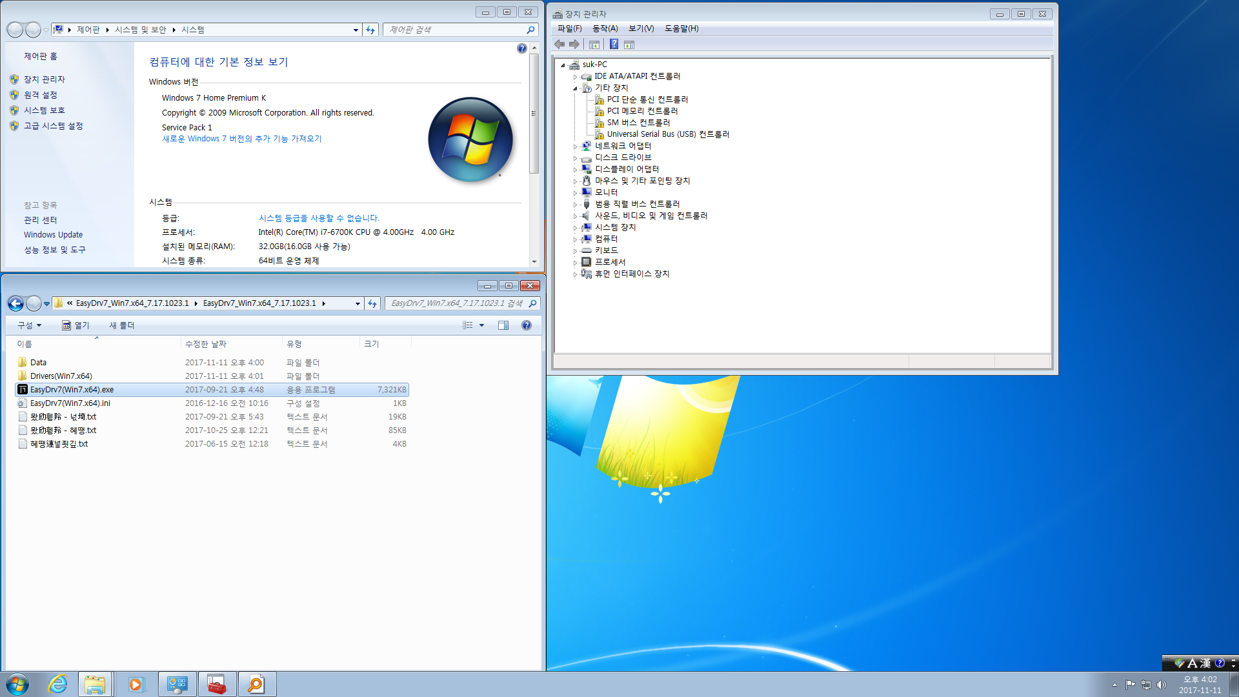The image size is (1239, 697).
Task: Click Explorer's Back navigation button
Action: point(15,303)
